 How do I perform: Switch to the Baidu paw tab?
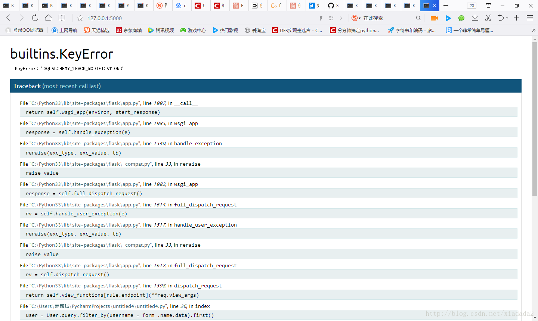click(x=182, y=6)
